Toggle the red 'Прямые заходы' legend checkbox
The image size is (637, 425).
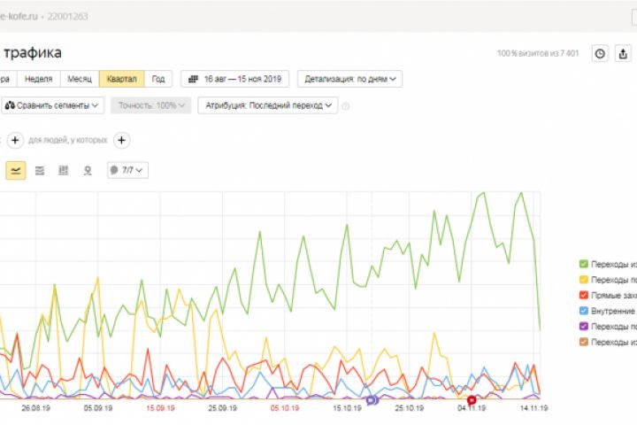(x=584, y=295)
